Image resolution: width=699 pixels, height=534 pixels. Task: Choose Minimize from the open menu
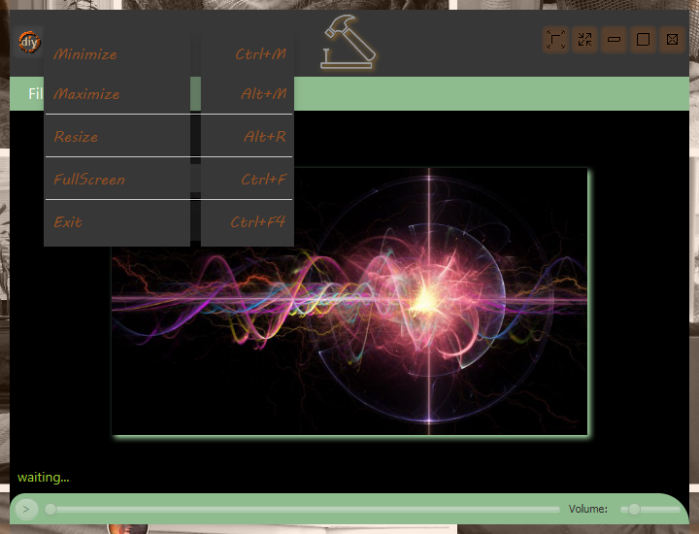[169, 54]
